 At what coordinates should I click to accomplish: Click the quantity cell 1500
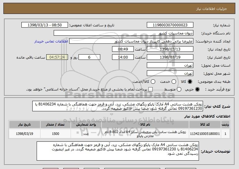(56, 134)
